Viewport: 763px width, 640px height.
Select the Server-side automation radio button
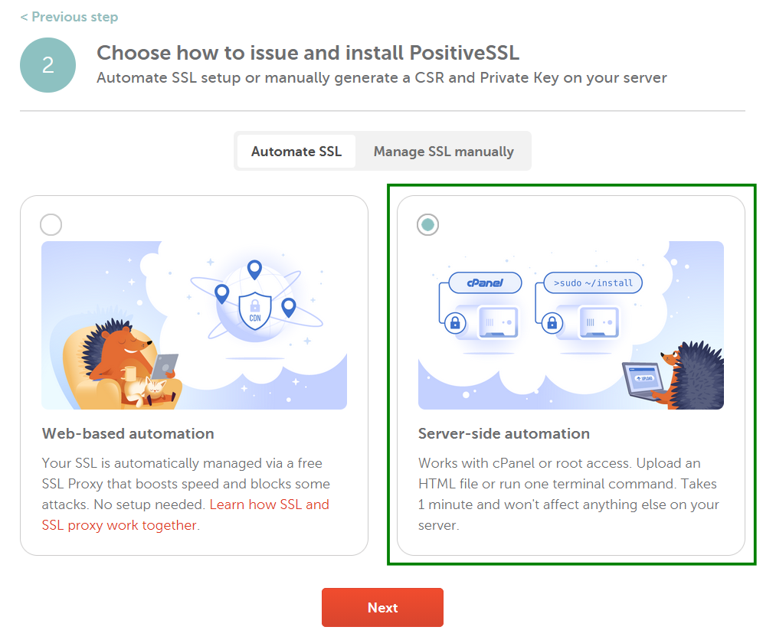[427, 224]
